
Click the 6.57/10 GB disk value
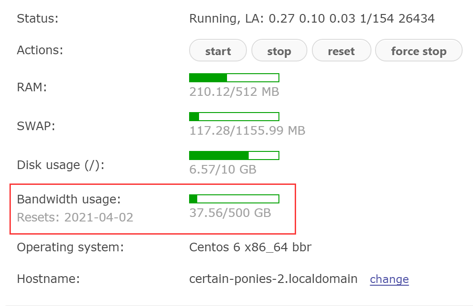click(223, 170)
